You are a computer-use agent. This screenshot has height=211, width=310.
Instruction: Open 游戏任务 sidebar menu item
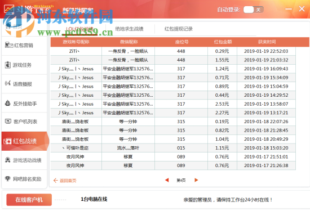click(24, 65)
